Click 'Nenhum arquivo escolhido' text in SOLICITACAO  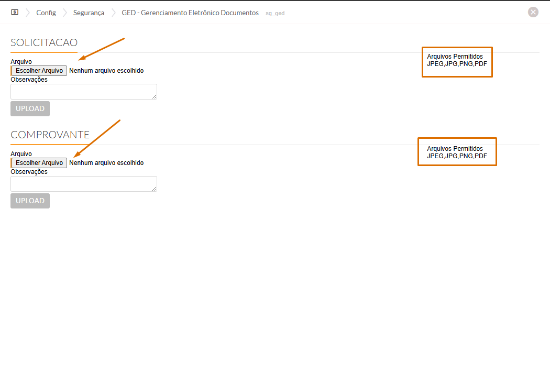click(x=106, y=71)
